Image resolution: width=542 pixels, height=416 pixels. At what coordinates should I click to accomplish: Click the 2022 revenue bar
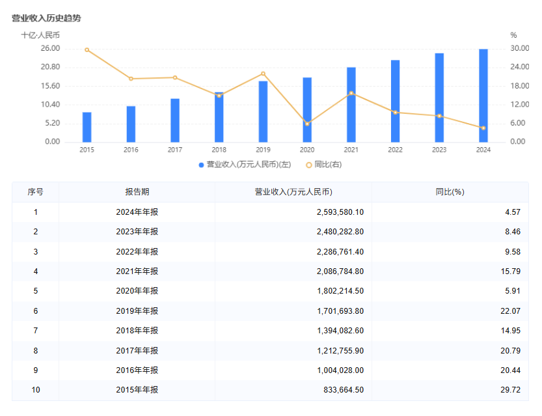click(395, 101)
